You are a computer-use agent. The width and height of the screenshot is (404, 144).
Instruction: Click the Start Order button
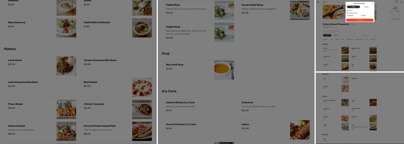360,20
